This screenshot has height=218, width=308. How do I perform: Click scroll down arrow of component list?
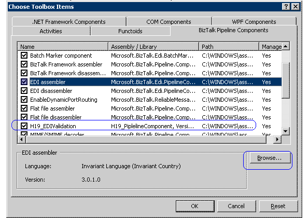pyautogui.click(x=286, y=131)
